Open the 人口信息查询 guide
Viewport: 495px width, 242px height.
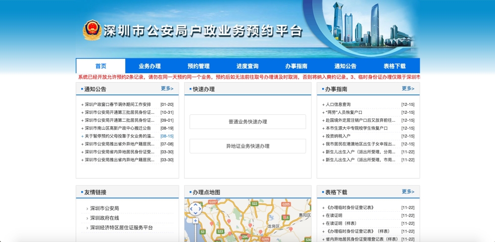pos(338,104)
